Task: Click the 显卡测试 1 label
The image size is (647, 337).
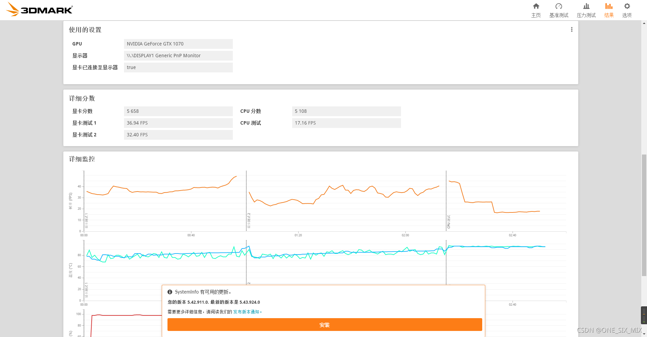Action: pyautogui.click(x=84, y=123)
